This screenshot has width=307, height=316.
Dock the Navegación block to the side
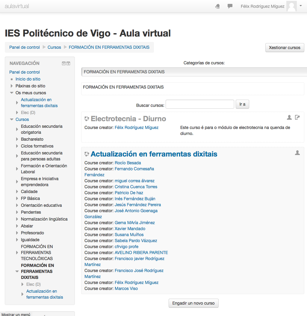coord(68,63)
